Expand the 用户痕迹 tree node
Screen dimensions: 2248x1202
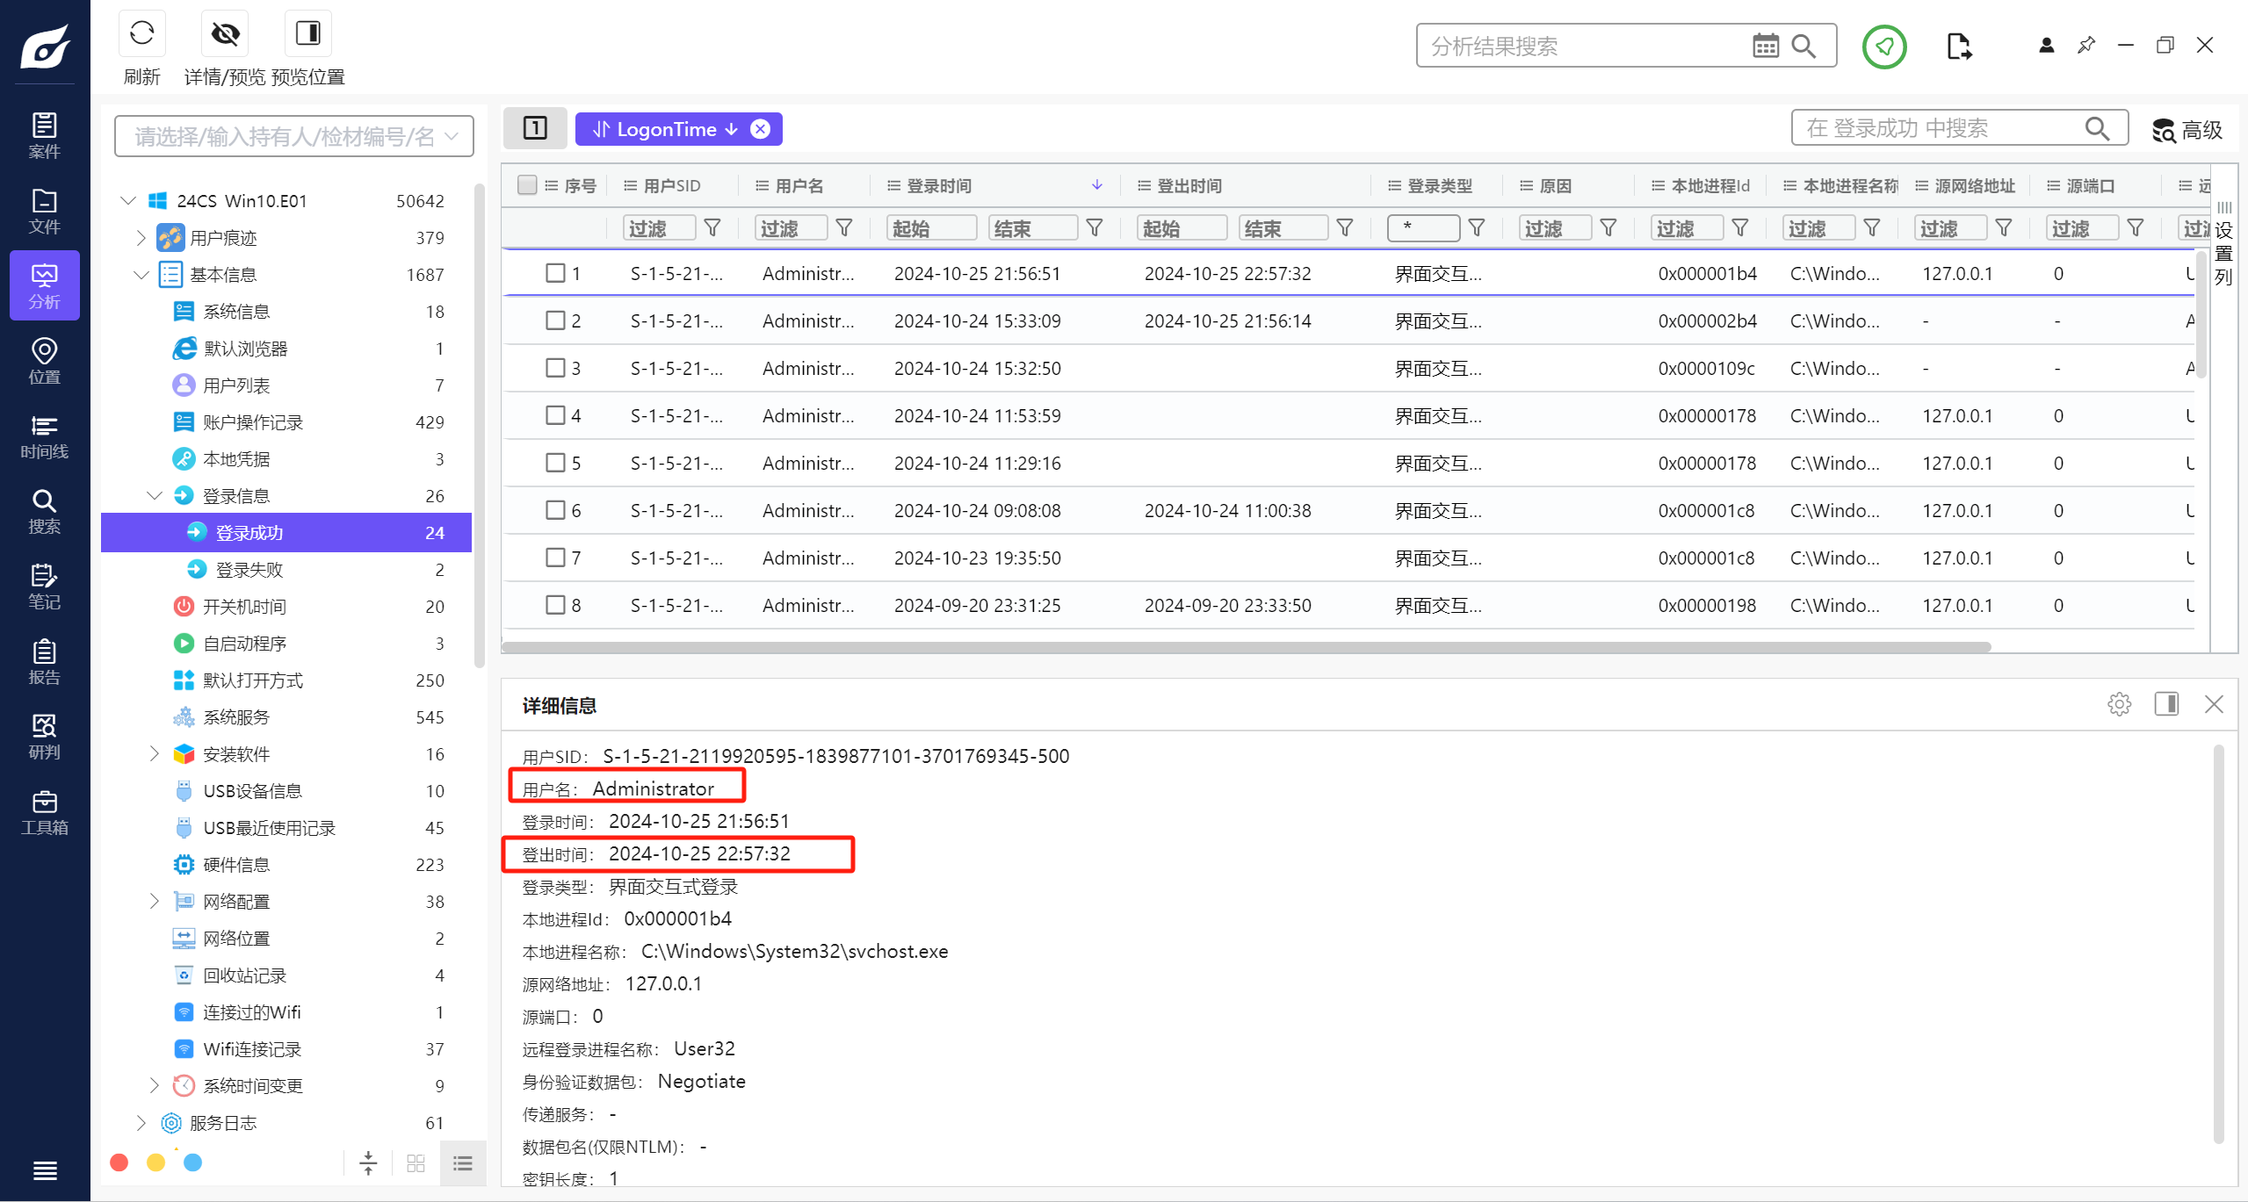pyautogui.click(x=141, y=238)
